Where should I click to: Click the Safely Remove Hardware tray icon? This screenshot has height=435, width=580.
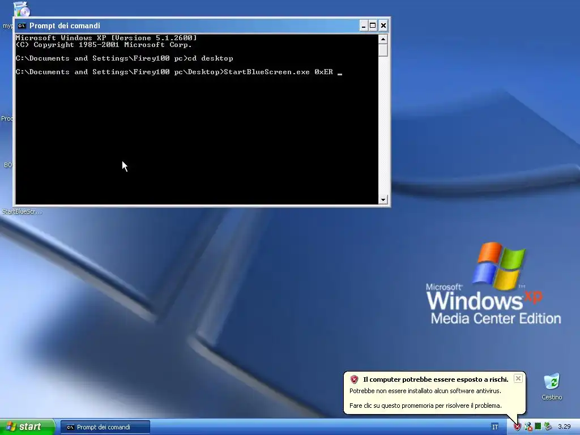548,427
